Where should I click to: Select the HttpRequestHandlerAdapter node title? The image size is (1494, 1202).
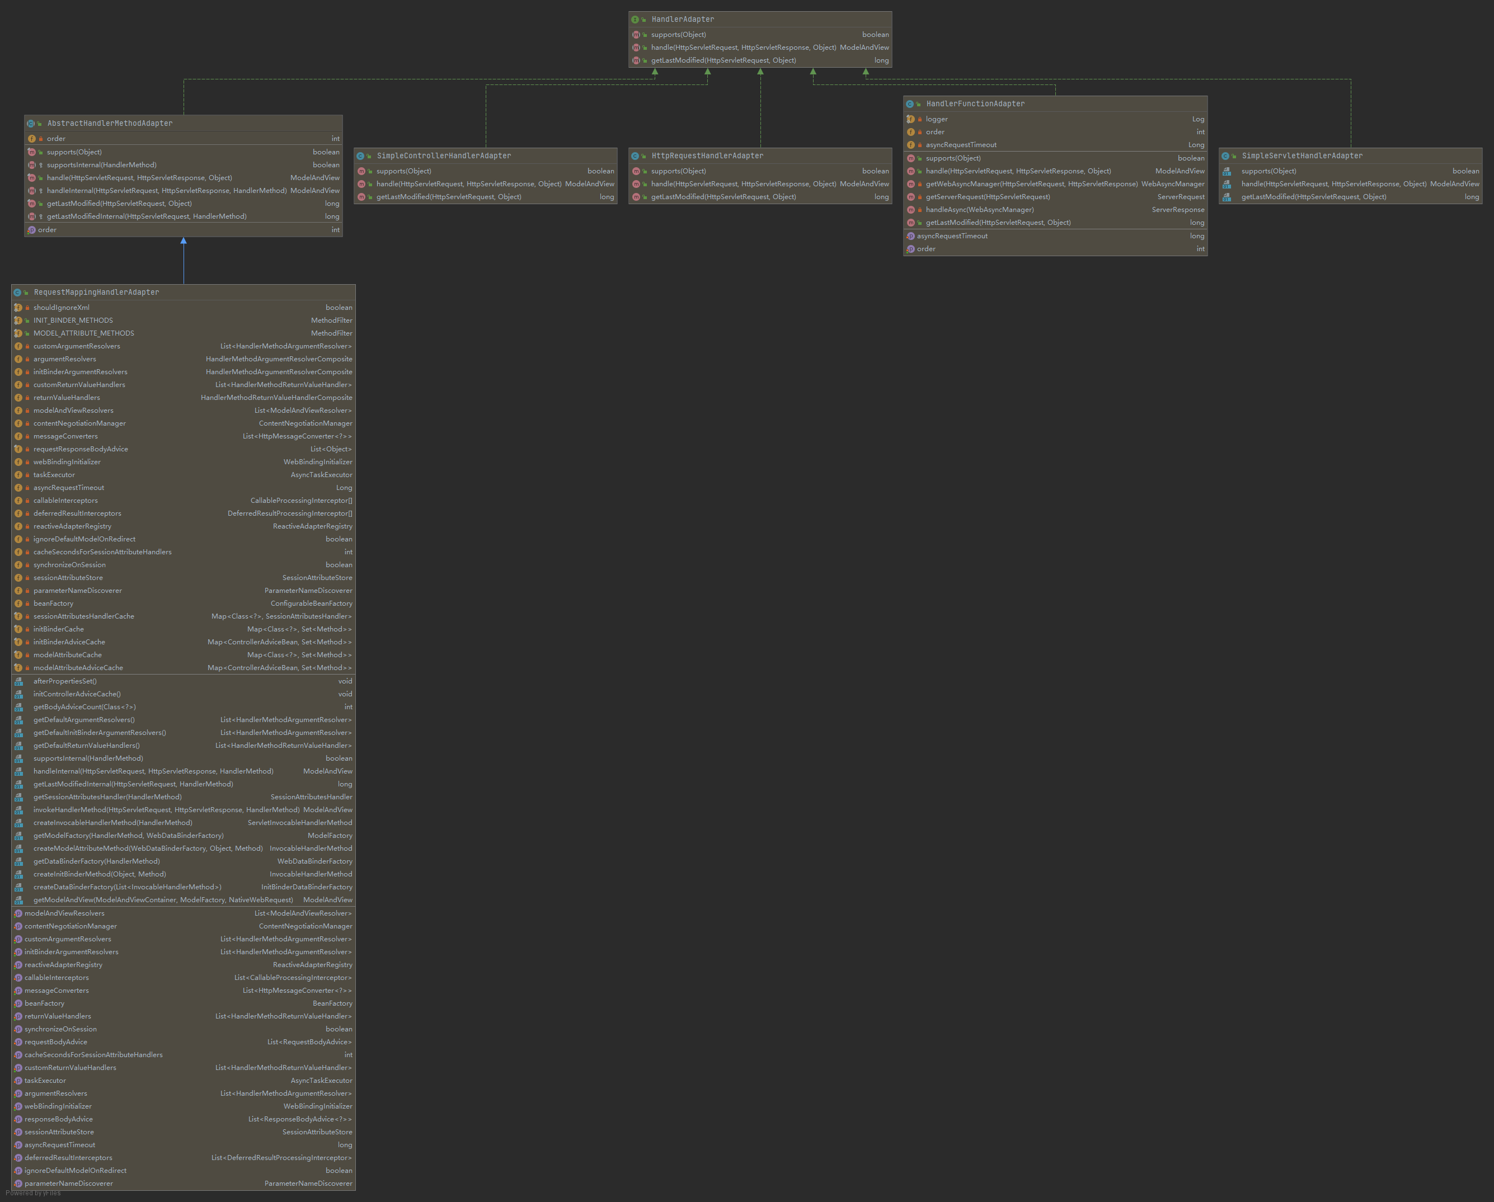(x=707, y=156)
